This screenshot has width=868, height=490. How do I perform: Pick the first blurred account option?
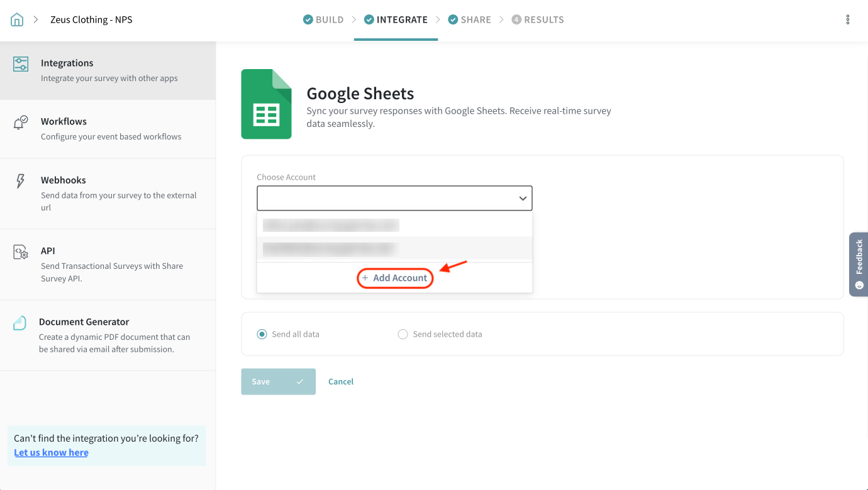394,225
